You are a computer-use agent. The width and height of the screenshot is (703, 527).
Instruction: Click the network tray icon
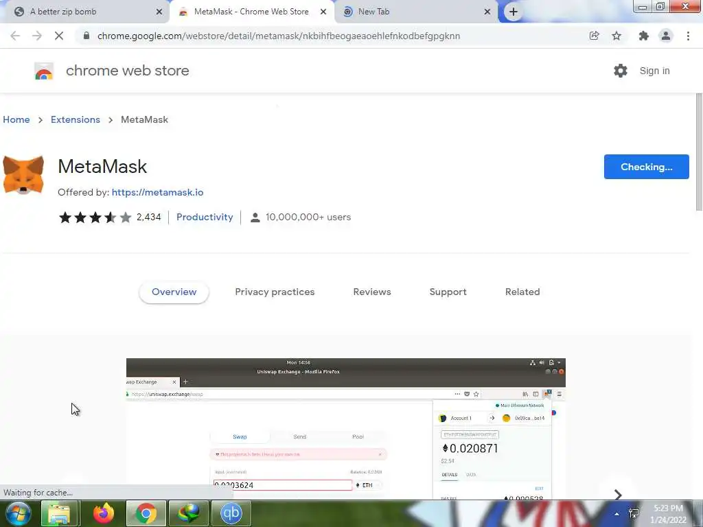[634, 513]
